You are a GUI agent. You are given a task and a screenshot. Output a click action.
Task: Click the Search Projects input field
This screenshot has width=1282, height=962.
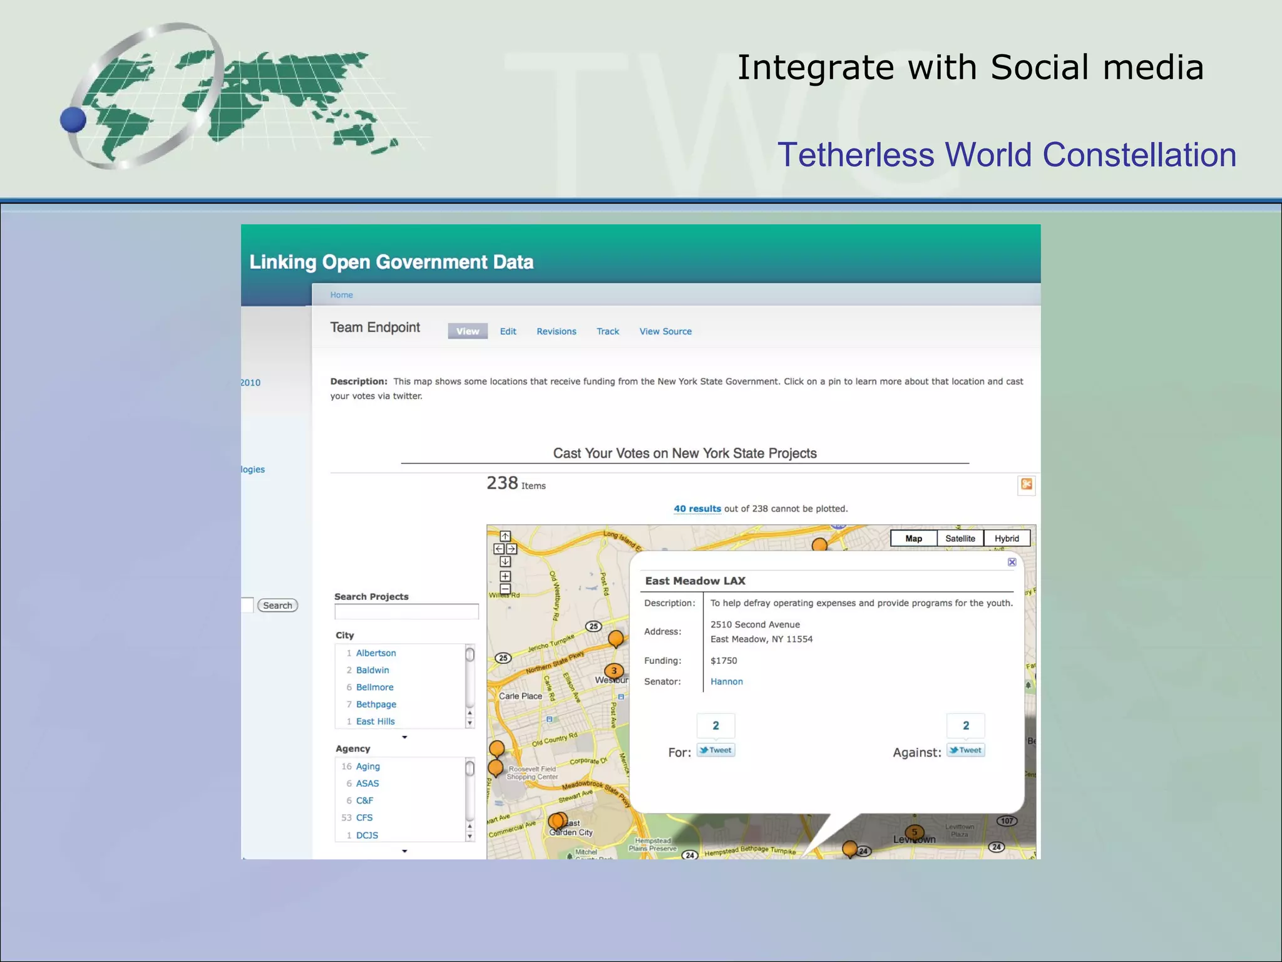(406, 612)
